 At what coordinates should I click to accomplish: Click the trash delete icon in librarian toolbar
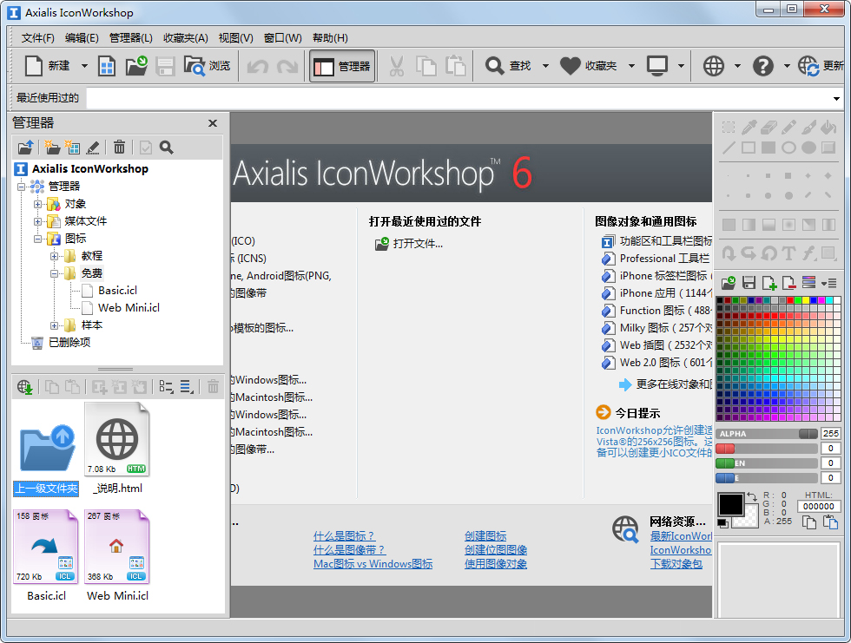(120, 147)
